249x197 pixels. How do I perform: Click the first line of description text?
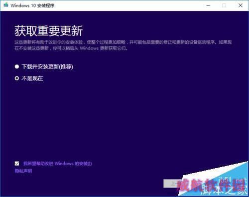click(x=123, y=42)
